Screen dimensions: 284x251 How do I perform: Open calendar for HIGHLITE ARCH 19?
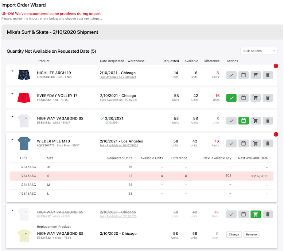244,75
